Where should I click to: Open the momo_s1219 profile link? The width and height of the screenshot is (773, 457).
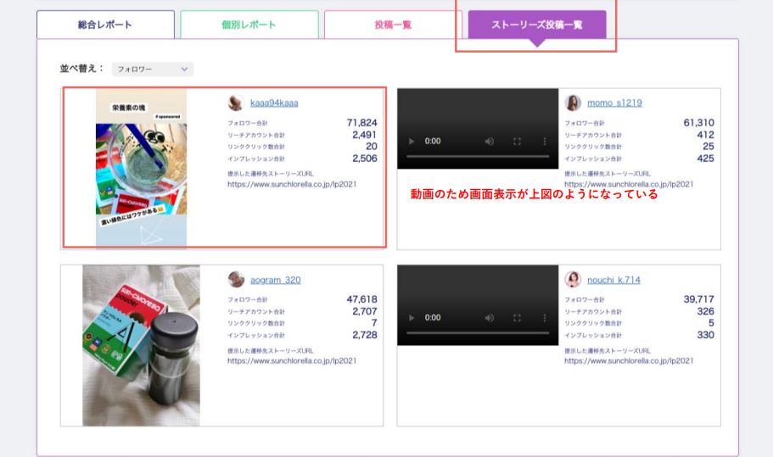pyautogui.click(x=614, y=103)
